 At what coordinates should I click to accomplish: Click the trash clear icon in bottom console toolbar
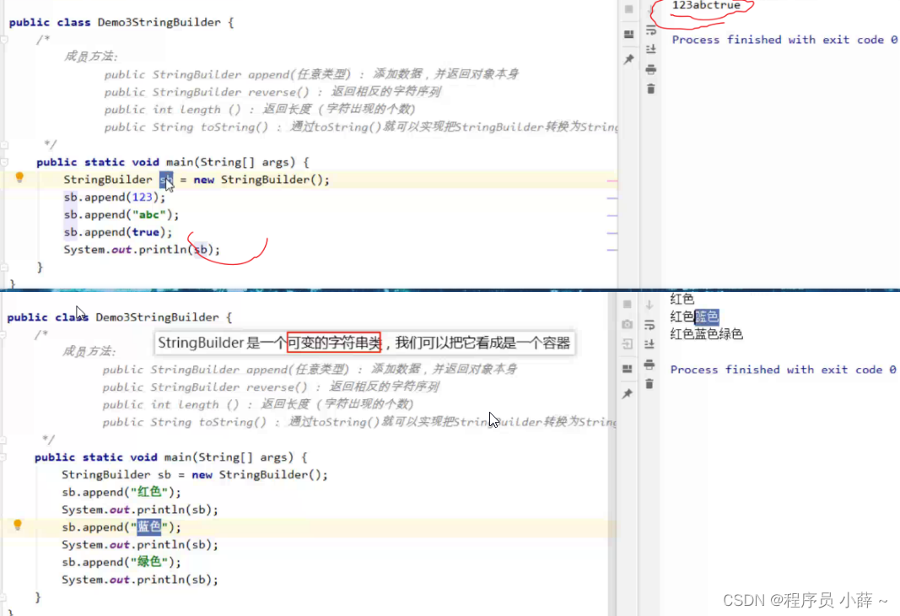pyautogui.click(x=650, y=384)
